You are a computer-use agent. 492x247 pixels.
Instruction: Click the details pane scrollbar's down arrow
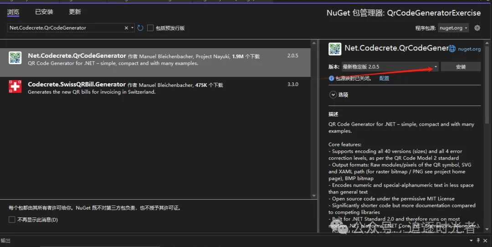(487, 229)
